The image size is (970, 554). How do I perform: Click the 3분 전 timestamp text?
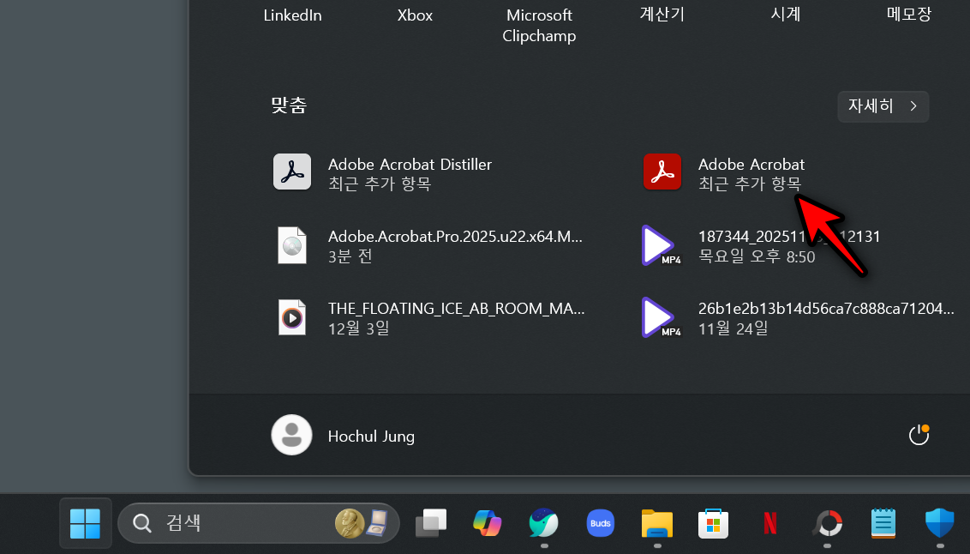(350, 256)
